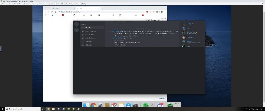Open the Windows taskbar clock

(256, 109)
